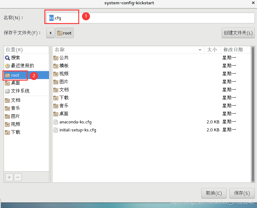Viewport: 257px width, 208px height.
Task: Select root in the places sidebar
Action: click(x=27, y=75)
